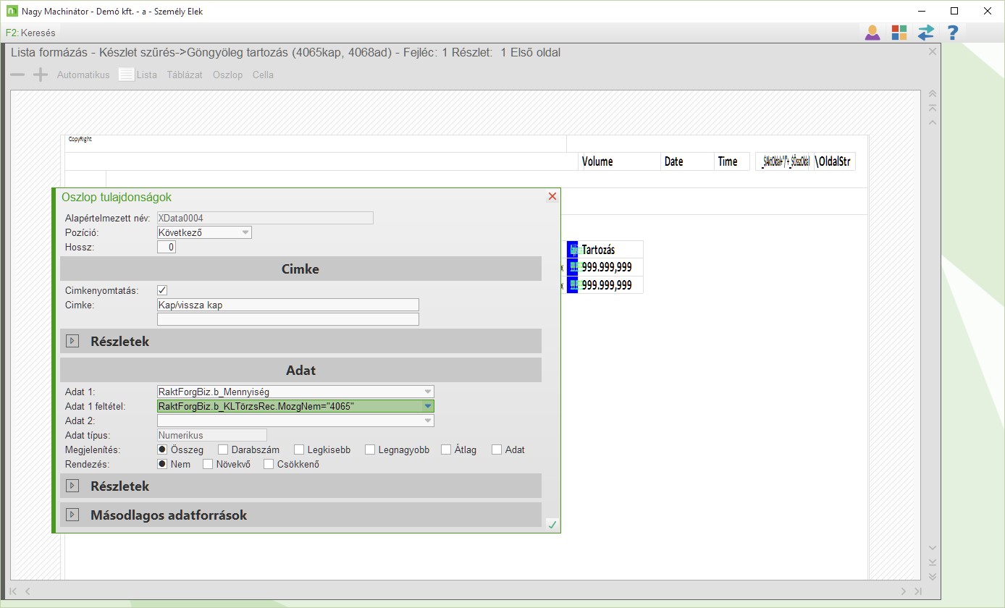The width and height of the screenshot is (1005, 608).
Task: Click the Automatikus toolbar item
Action: point(83,75)
